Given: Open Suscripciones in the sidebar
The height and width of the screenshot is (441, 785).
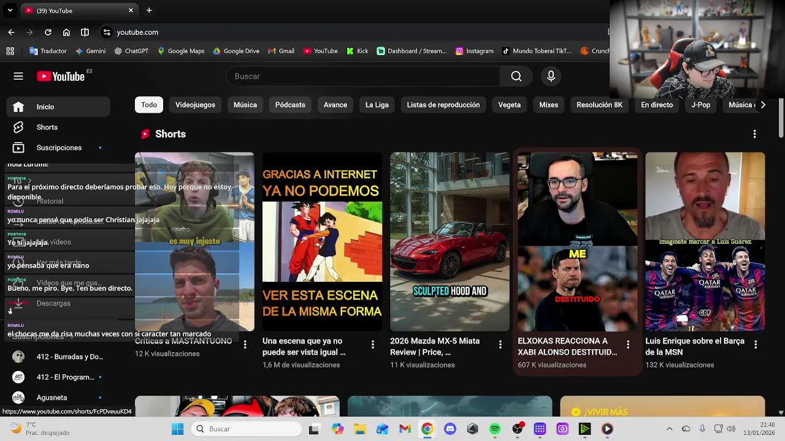Looking at the screenshot, I should pos(58,148).
